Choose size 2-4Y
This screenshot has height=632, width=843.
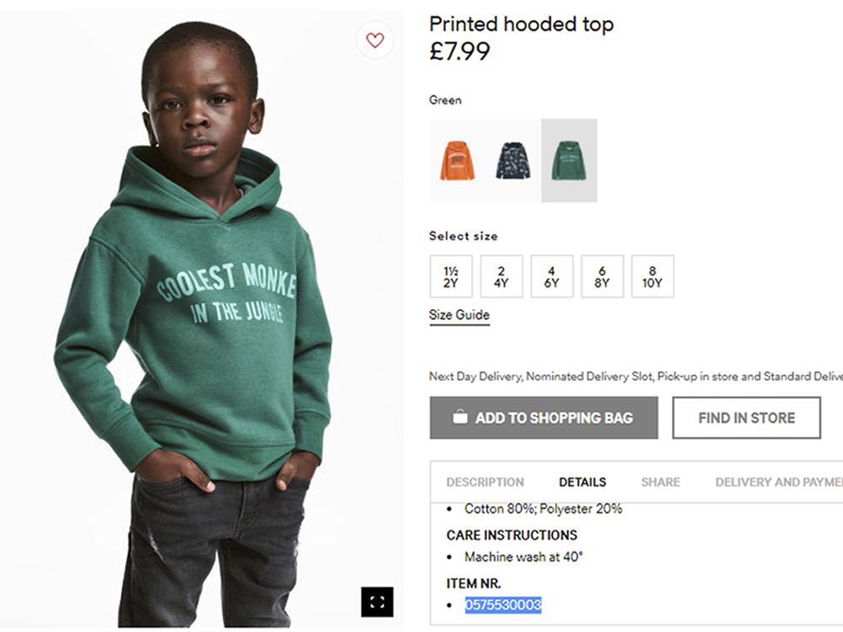[502, 276]
